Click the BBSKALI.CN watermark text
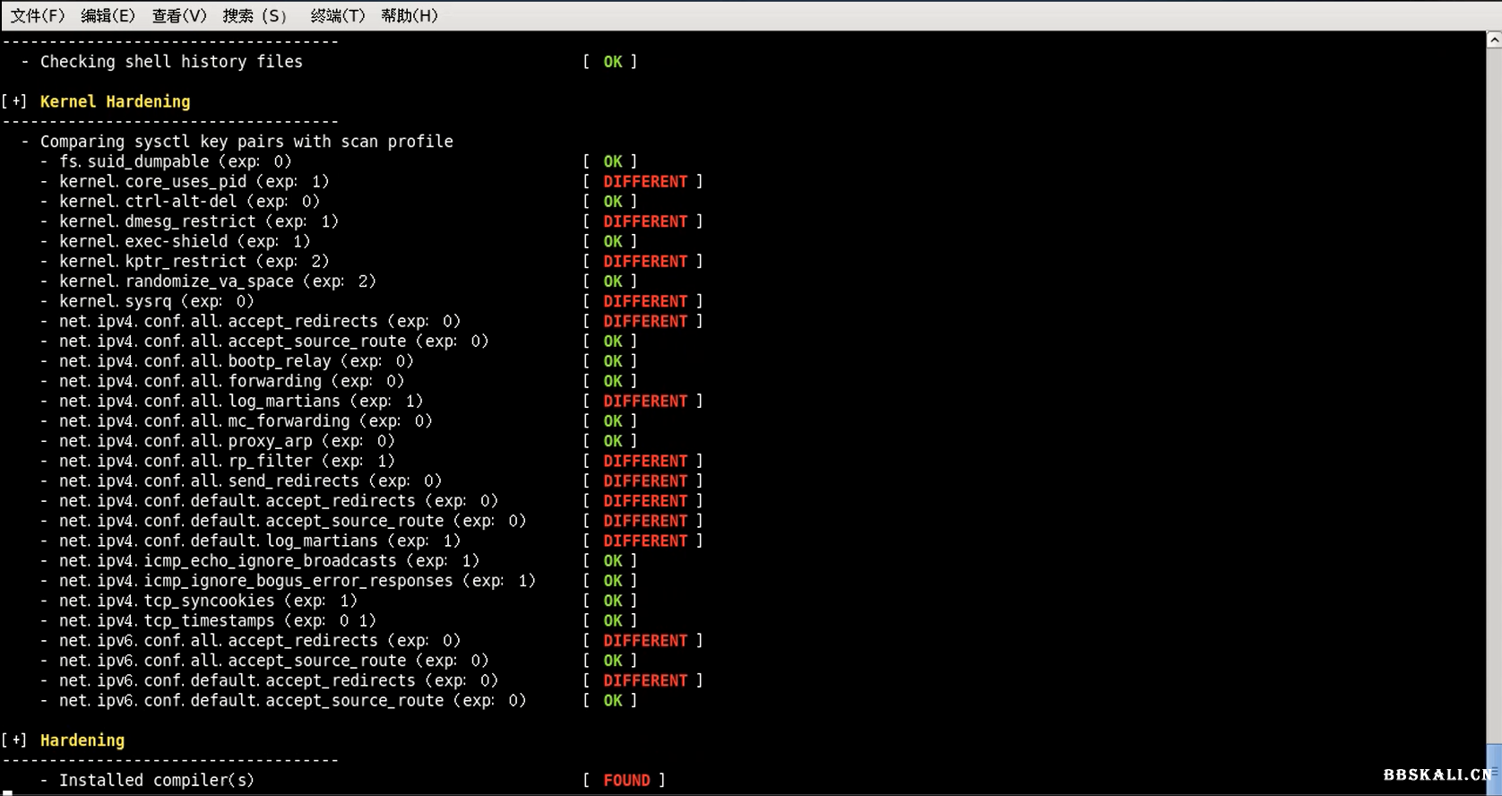The image size is (1502, 796). pos(1437,774)
